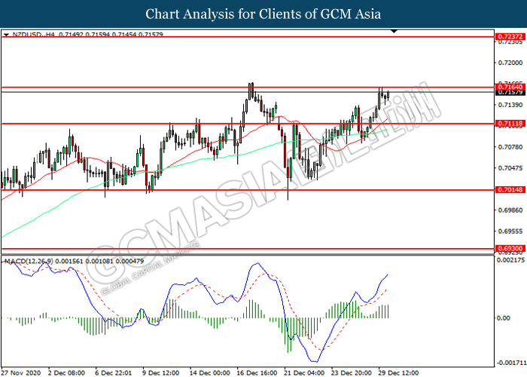
Task: Select the 0.71118 level price label
Action: point(510,124)
